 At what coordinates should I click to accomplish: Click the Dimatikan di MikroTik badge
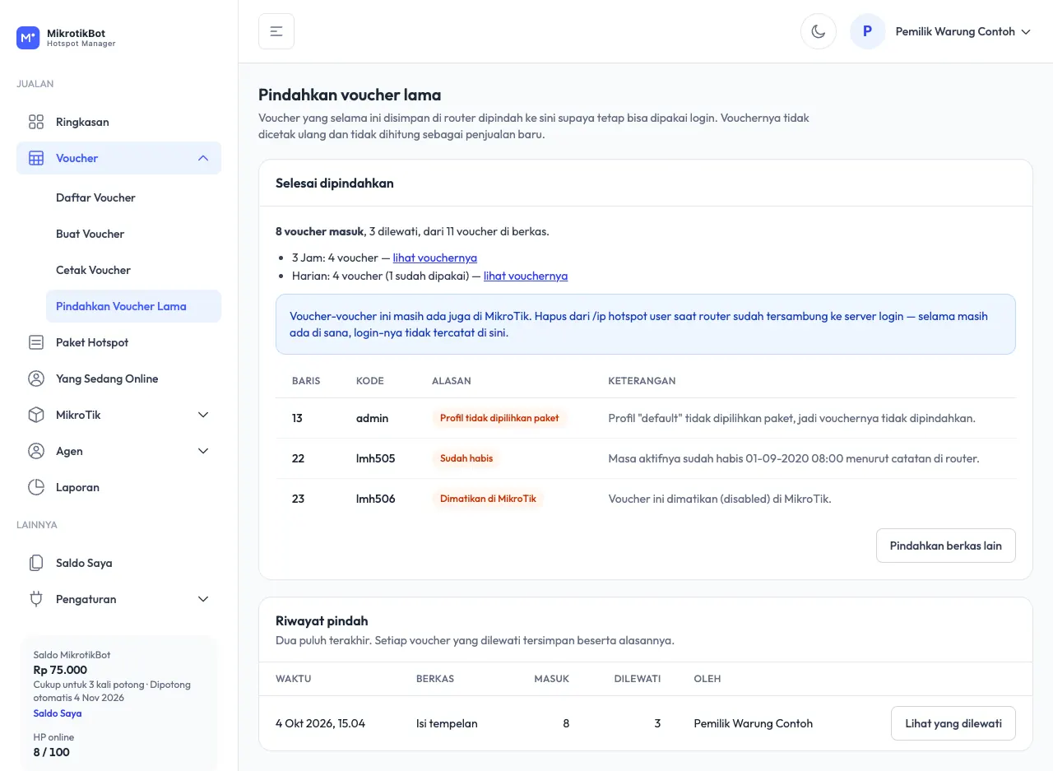(x=488, y=499)
